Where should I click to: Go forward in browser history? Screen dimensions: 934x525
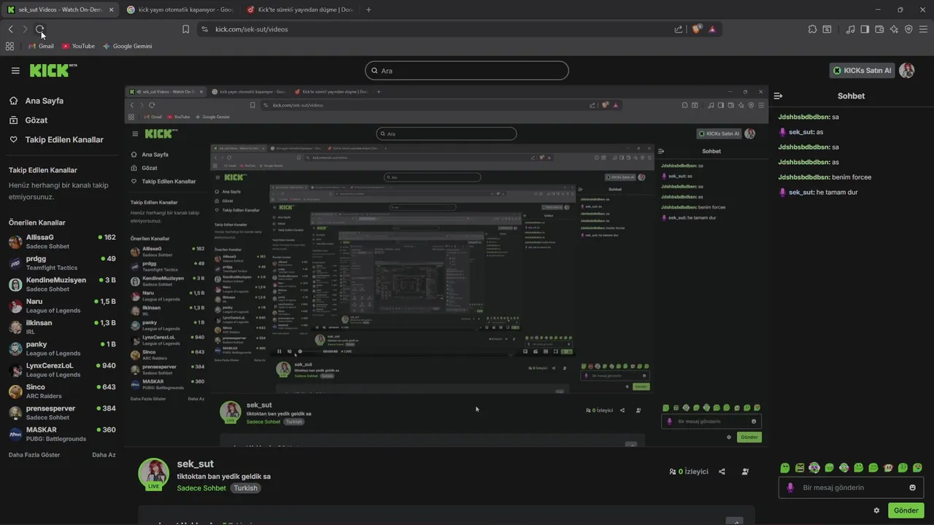tap(25, 29)
